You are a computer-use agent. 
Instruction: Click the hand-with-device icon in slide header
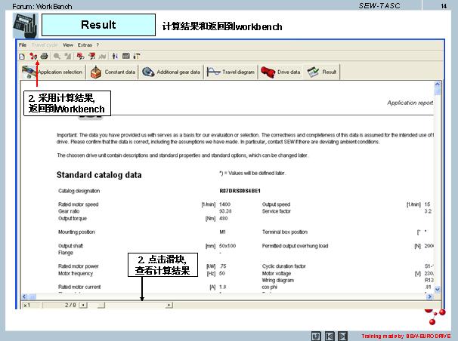click(x=26, y=26)
